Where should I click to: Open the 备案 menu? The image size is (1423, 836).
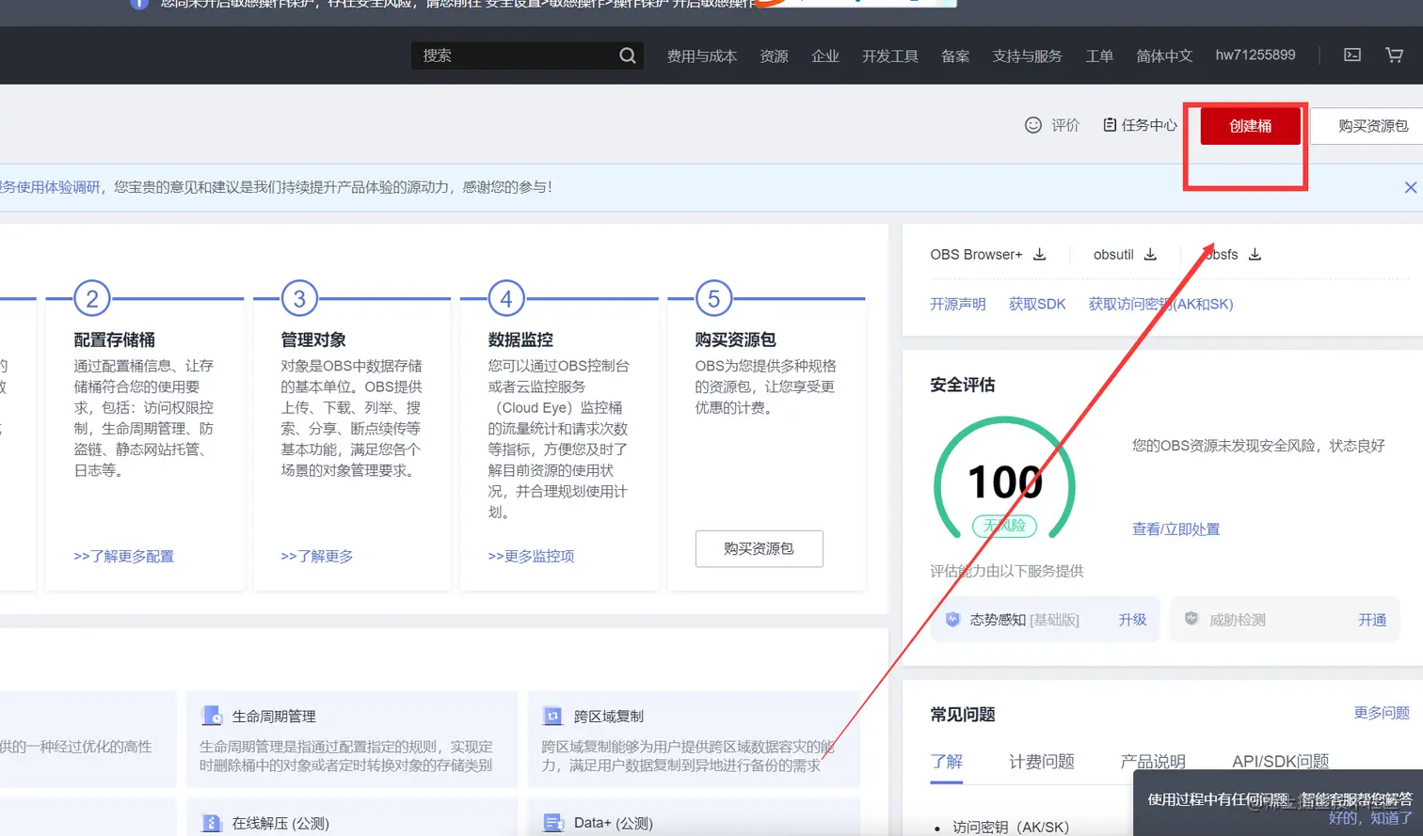click(955, 56)
